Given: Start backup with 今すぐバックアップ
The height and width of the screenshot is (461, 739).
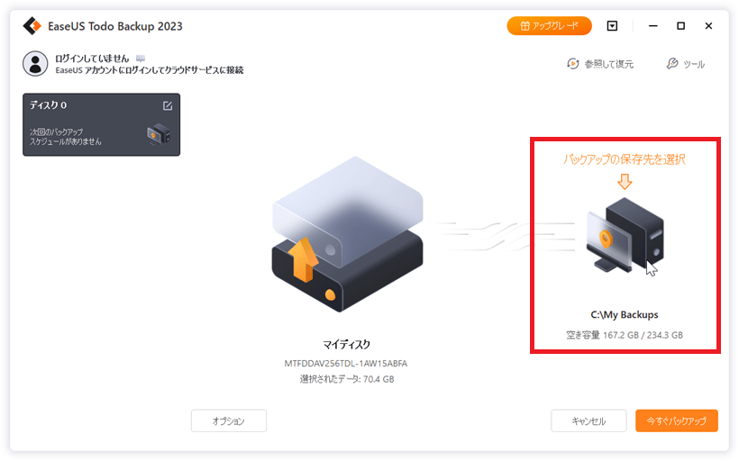Looking at the screenshot, I should click(676, 420).
